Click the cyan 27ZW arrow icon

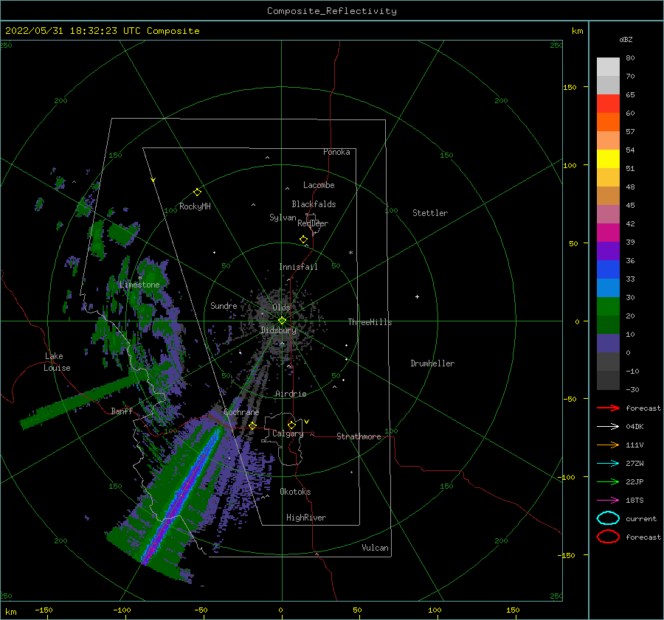click(608, 464)
